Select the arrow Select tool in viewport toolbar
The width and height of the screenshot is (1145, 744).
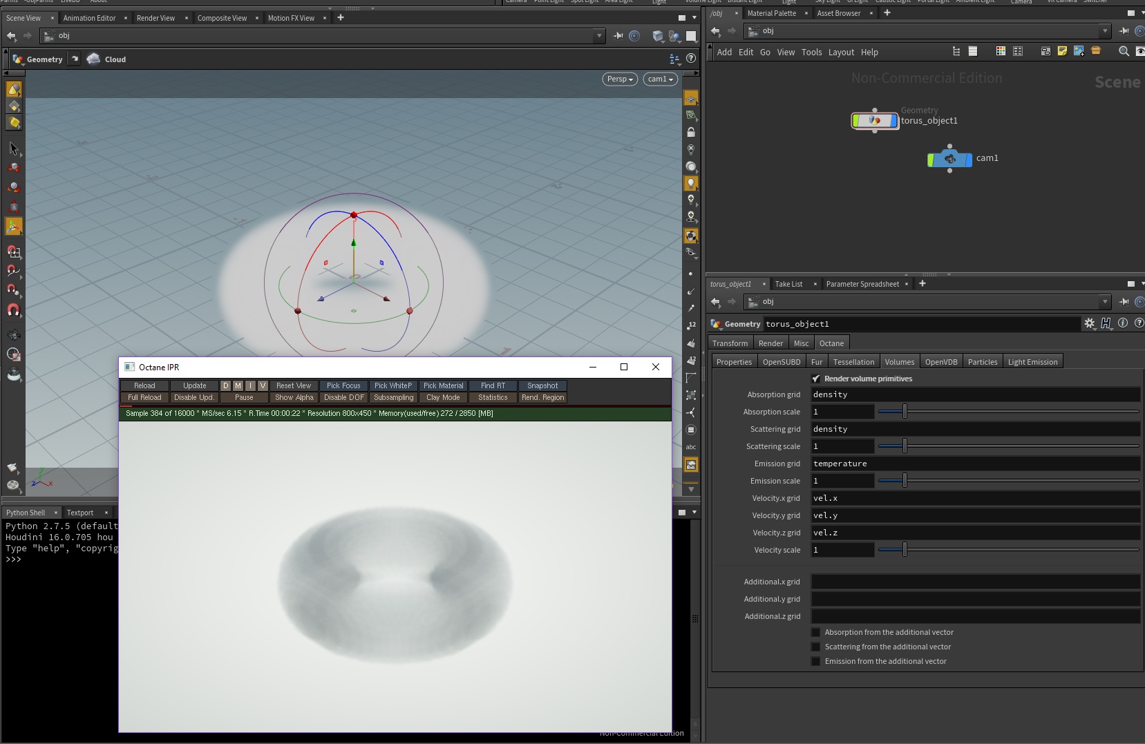point(14,149)
